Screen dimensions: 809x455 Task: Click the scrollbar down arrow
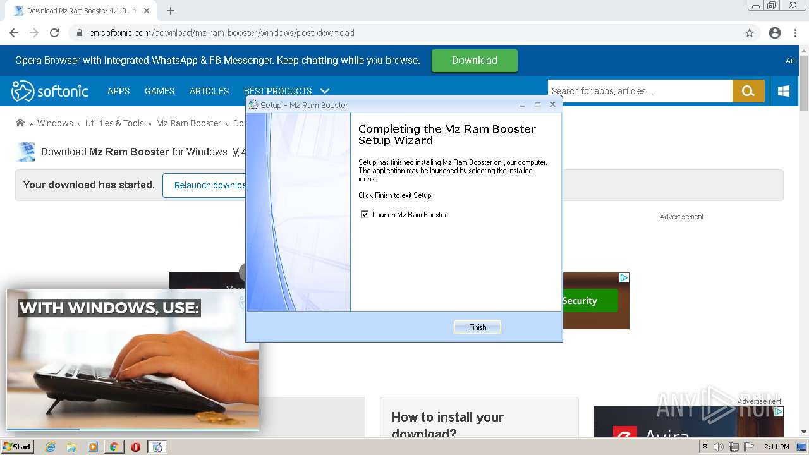804,432
